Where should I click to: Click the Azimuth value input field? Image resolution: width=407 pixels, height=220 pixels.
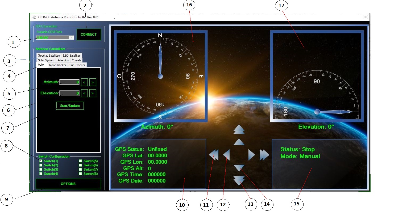[69, 82]
